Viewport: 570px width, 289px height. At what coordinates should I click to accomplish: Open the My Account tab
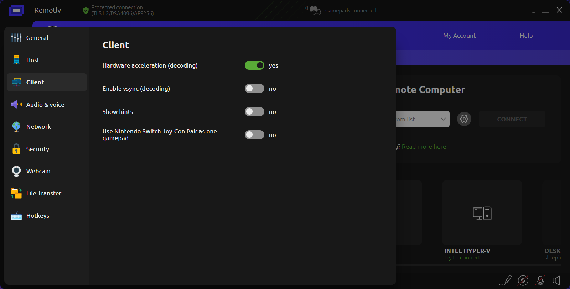point(459,36)
